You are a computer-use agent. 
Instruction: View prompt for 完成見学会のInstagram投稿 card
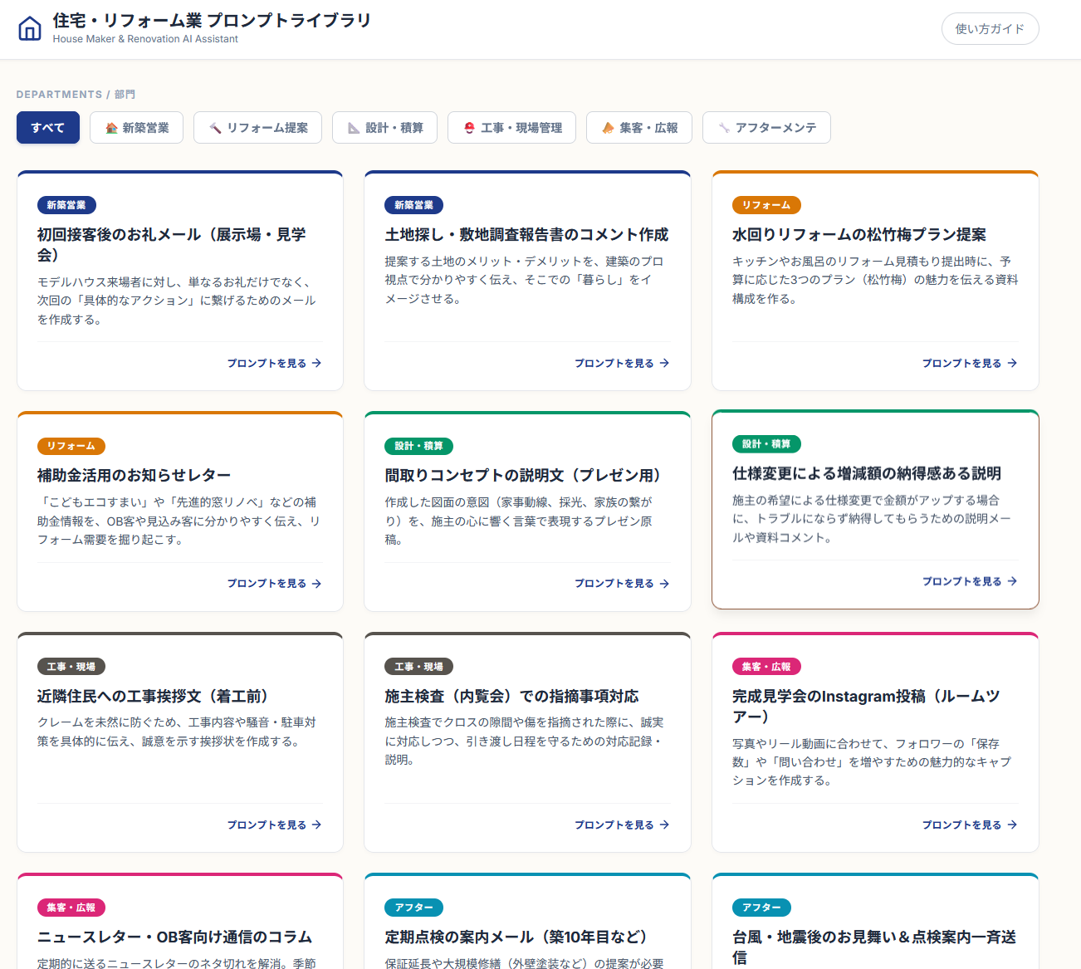[x=969, y=825]
